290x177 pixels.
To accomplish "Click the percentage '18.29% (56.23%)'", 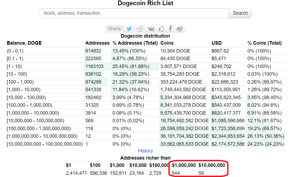I will tap(131, 74).
